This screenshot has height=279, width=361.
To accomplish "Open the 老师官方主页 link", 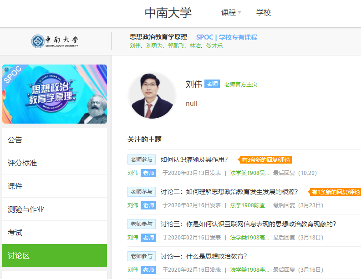I will (240, 85).
